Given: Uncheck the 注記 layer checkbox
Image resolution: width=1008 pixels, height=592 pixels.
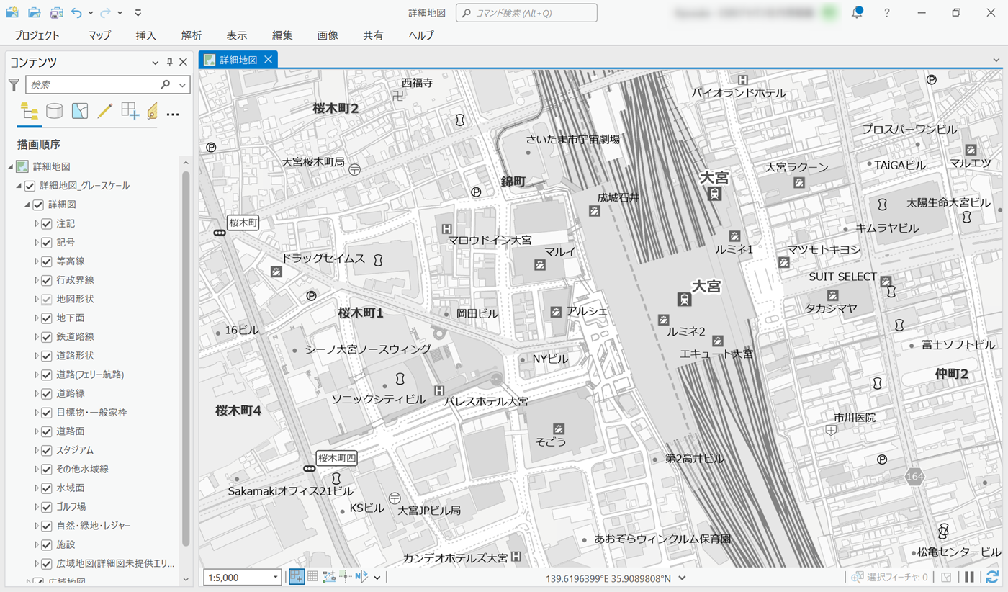Looking at the screenshot, I should tap(47, 224).
